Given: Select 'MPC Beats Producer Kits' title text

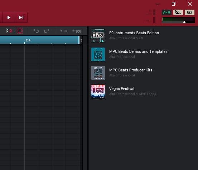Looking at the screenshot, I should [x=131, y=70].
